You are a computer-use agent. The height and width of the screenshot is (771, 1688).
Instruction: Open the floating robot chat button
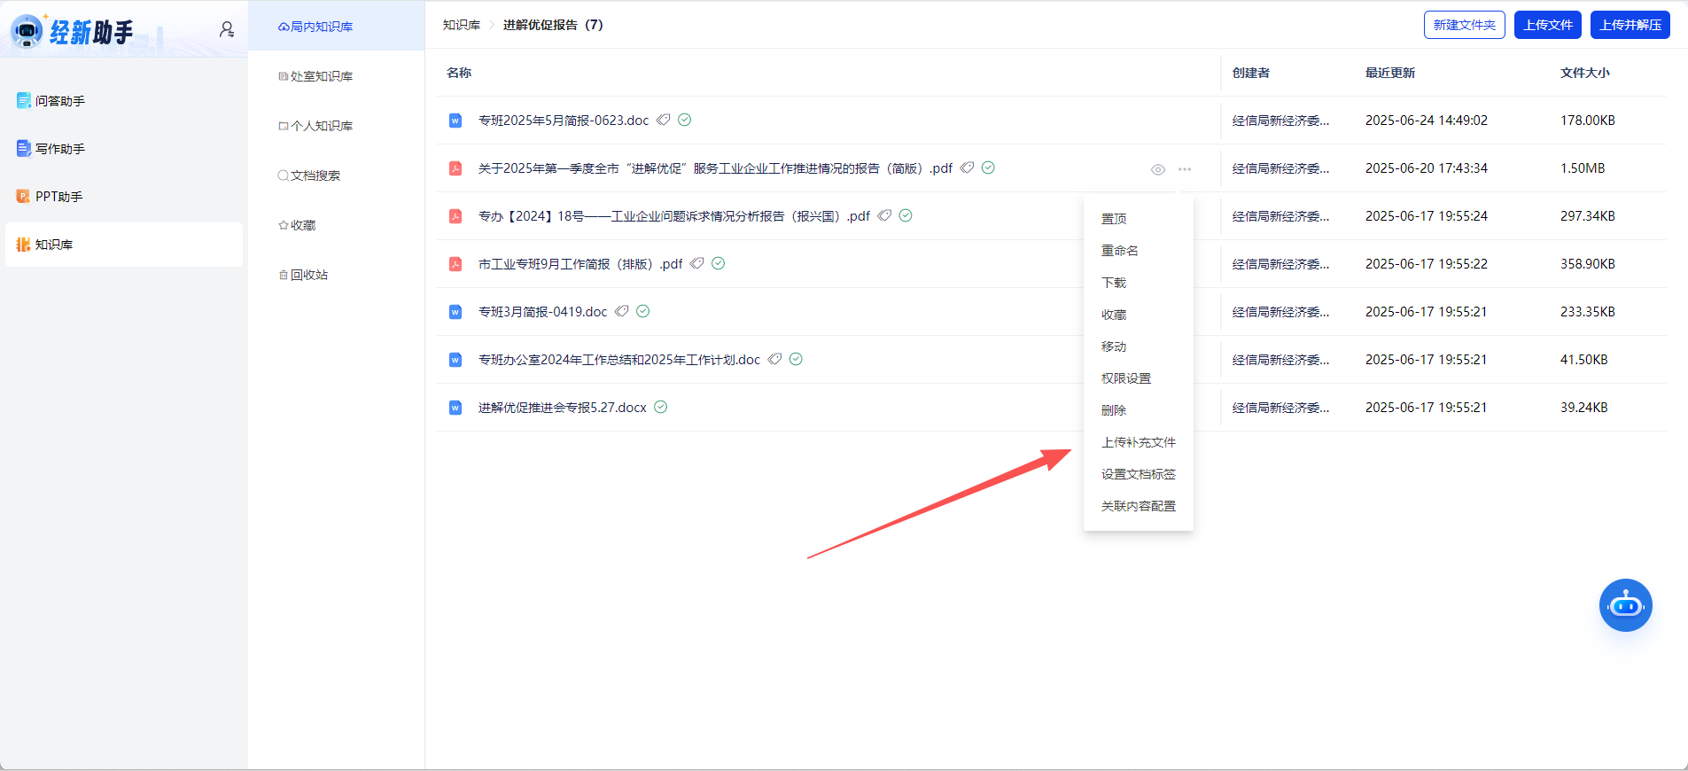[1625, 605]
